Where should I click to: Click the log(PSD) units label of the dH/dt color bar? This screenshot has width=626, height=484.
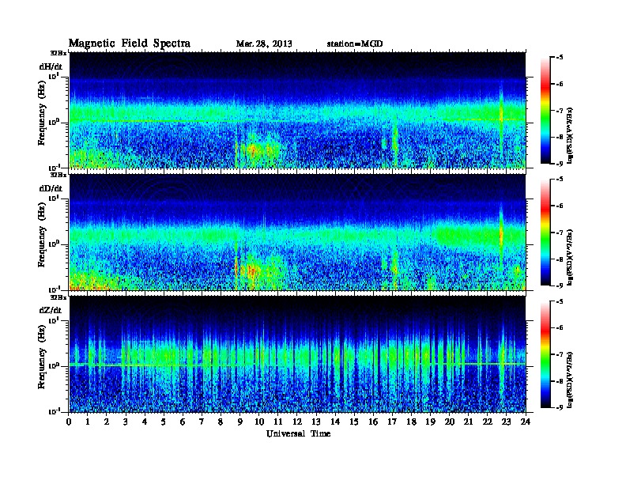click(570, 135)
